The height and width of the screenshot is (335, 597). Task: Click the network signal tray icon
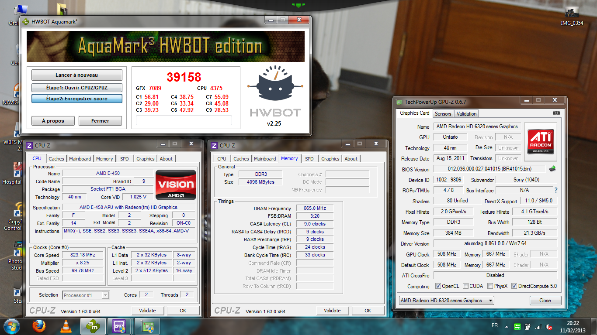[538, 326]
